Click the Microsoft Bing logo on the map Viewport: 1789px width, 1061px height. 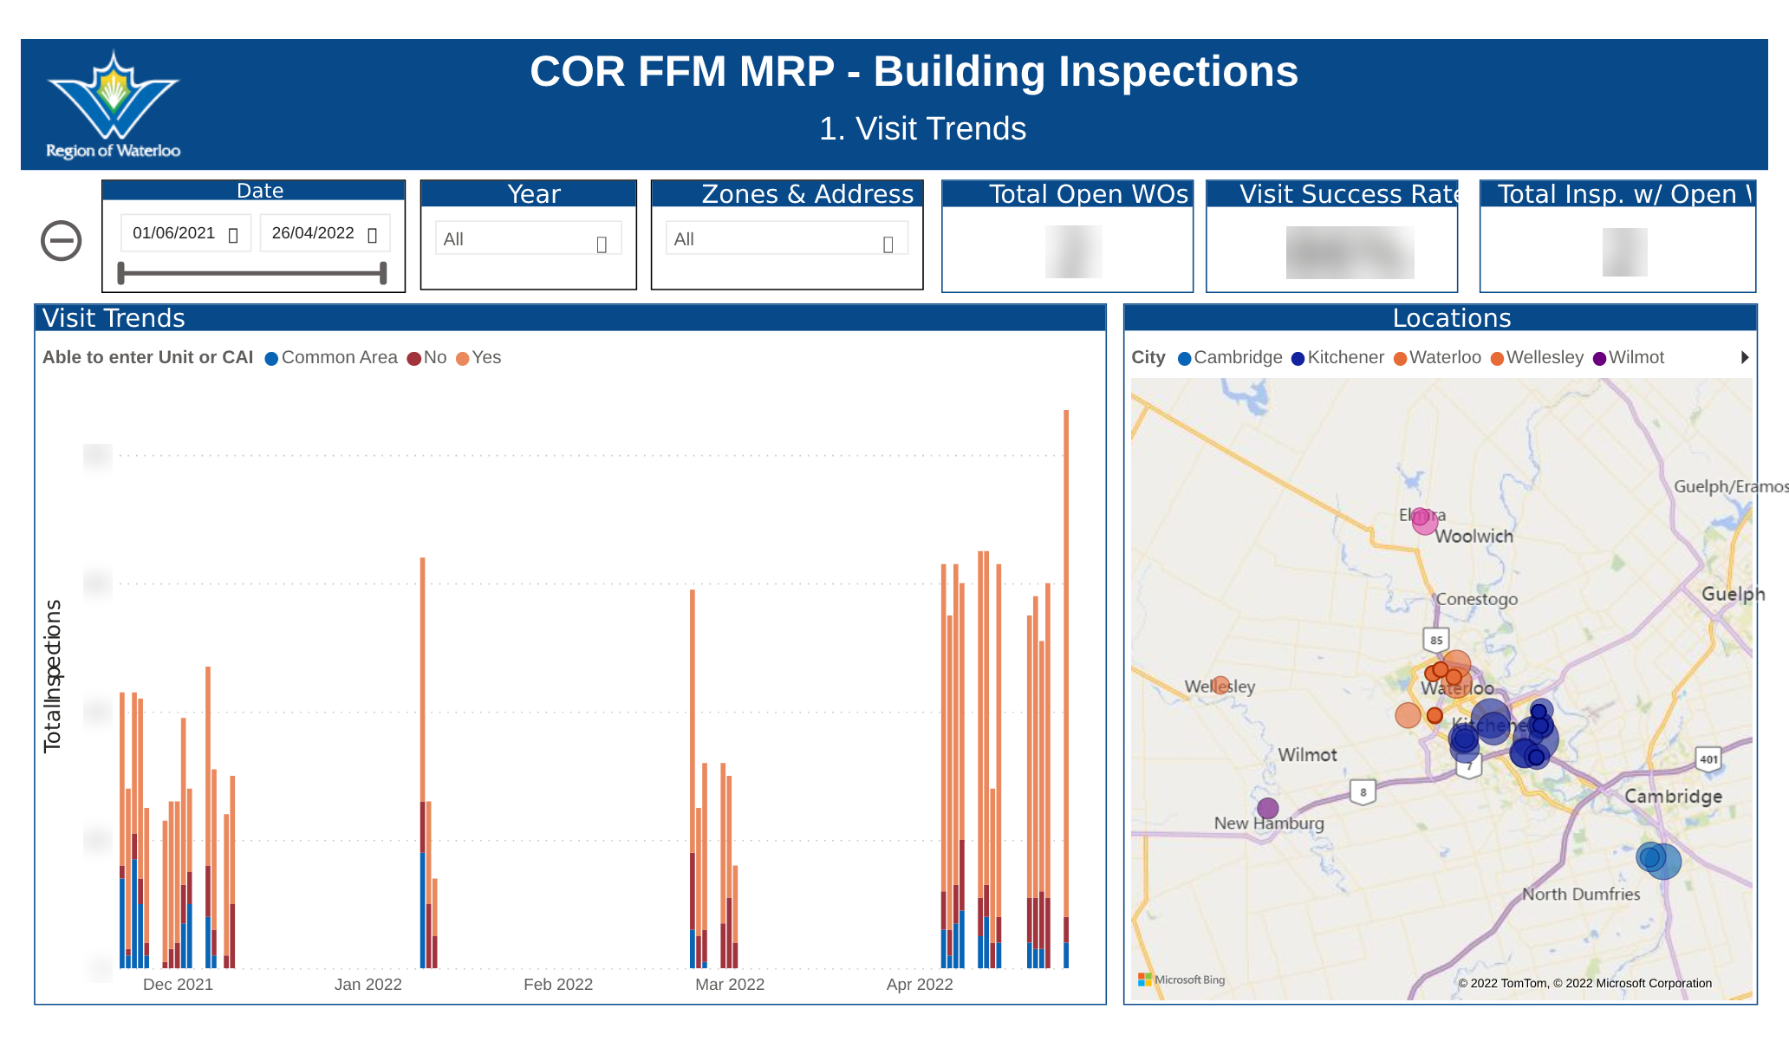pos(1181,980)
